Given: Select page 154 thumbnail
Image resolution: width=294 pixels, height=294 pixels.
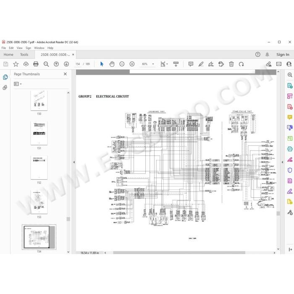Looking at the screenshot, I should click(39, 237).
